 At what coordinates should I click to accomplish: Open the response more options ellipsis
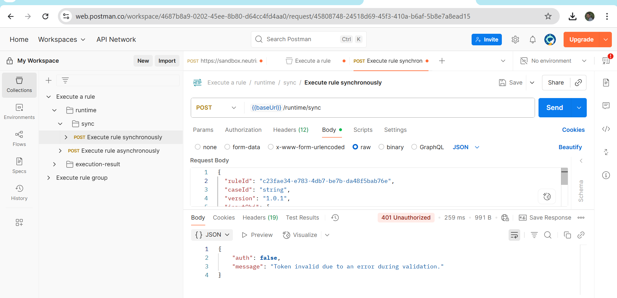581,218
